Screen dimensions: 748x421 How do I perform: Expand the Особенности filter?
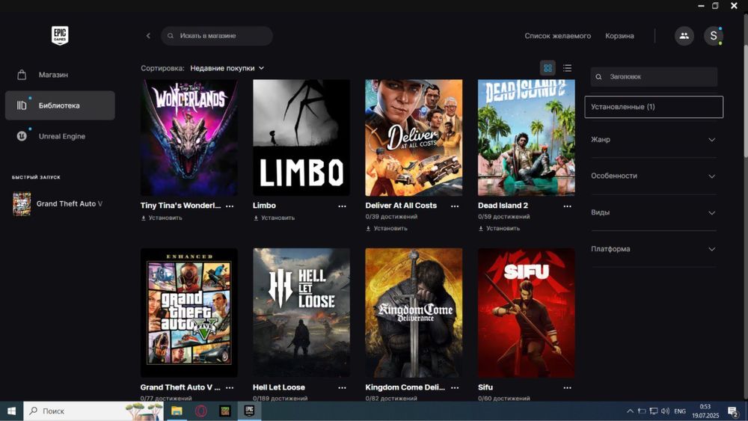(654, 176)
